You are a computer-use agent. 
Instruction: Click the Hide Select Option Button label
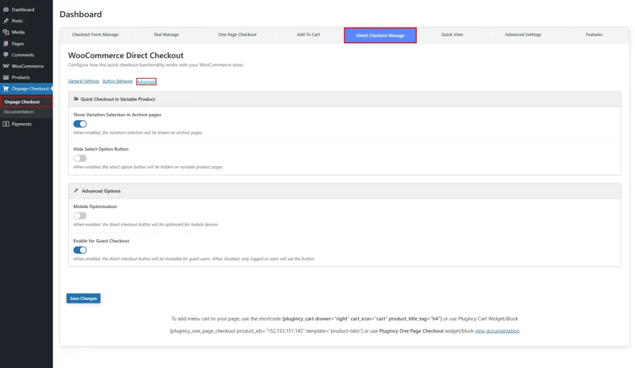(101, 149)
